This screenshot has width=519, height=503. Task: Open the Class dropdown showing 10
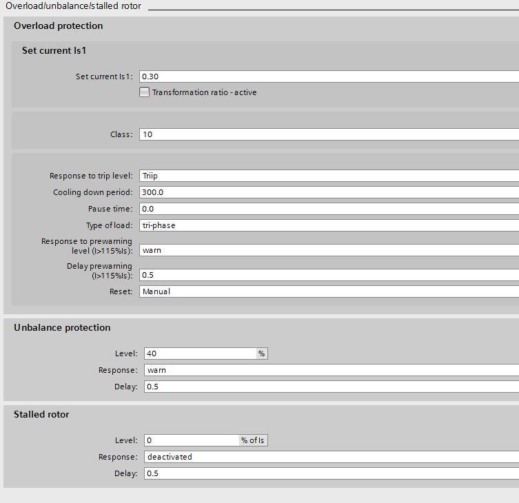point(329,134)
